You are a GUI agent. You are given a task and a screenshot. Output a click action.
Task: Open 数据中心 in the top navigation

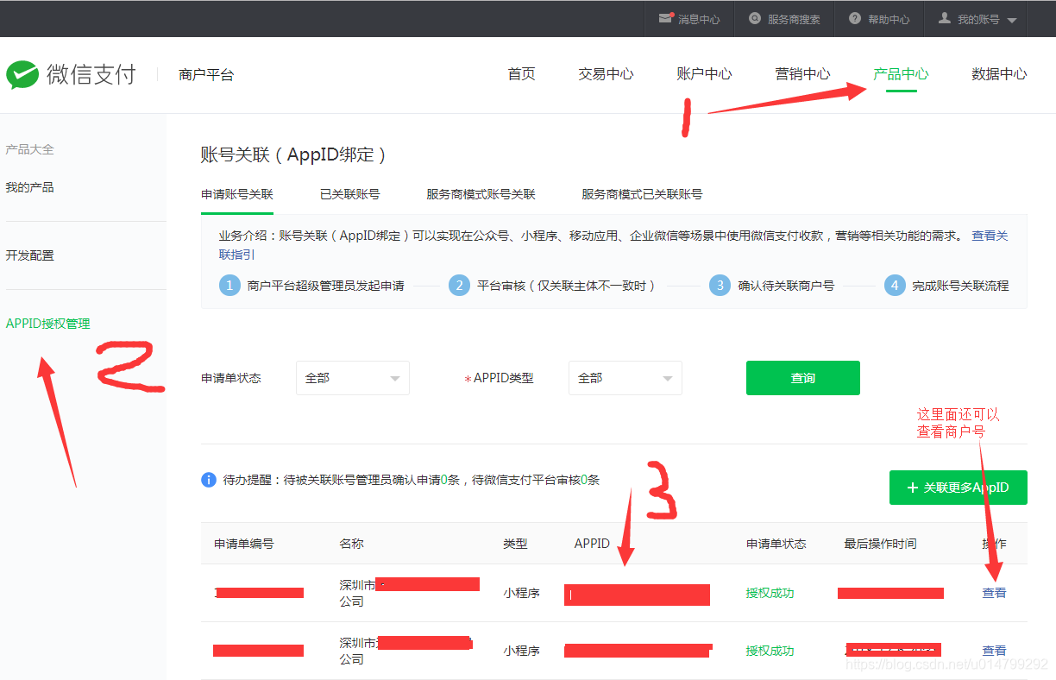[x=999, y=74]
